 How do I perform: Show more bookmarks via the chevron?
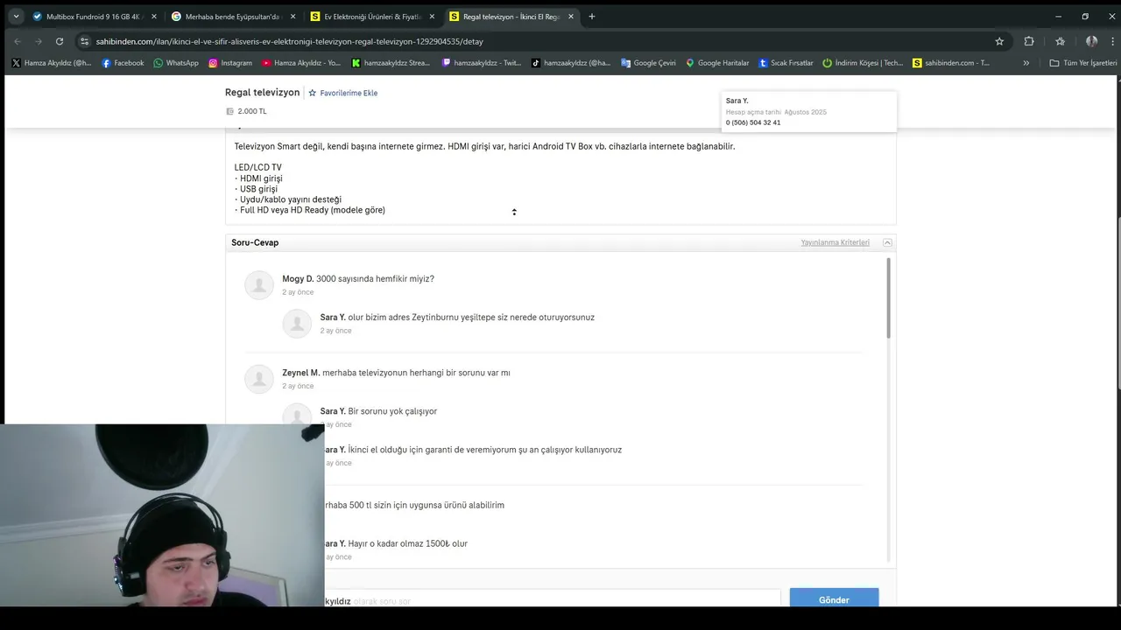(x=1026, y=63)
